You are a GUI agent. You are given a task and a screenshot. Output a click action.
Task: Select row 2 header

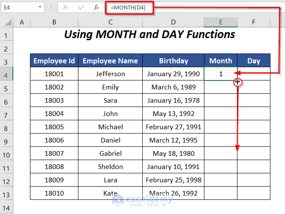6,47
